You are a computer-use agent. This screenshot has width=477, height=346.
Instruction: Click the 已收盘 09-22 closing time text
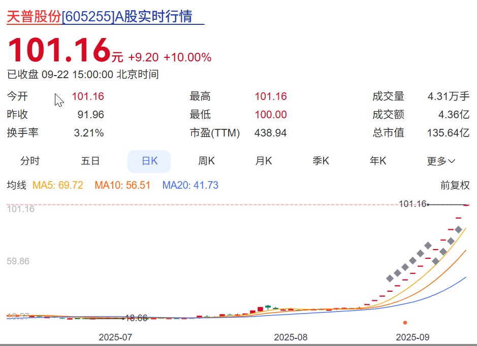click(x=83, y=75)
